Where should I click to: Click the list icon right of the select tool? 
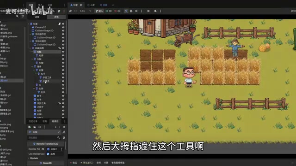click(131, 11)
